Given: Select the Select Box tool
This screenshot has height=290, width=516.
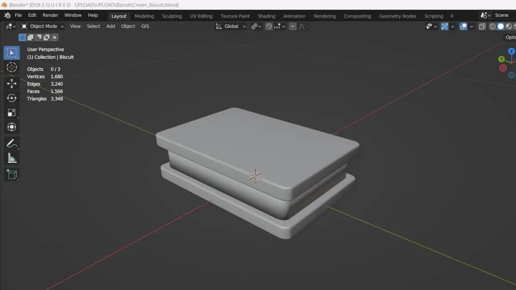Looking at the screenshot, I should point(12,53).
